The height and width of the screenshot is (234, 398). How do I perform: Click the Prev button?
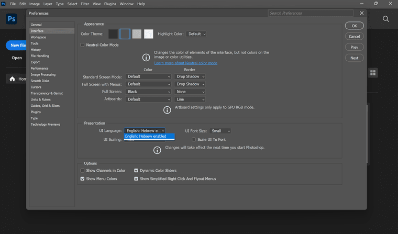coord(355,47)
